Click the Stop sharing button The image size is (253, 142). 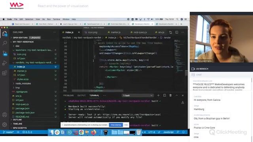(116, 125)
